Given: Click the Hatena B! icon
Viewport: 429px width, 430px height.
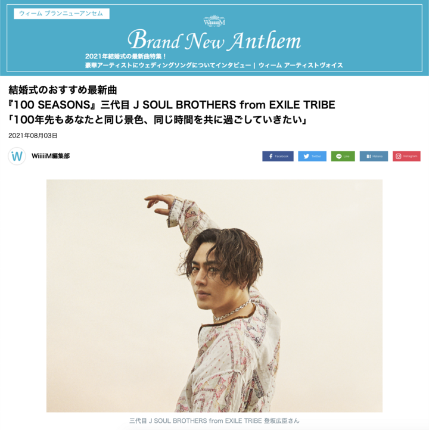Looking at the screenshot, I should coord(369,156).
